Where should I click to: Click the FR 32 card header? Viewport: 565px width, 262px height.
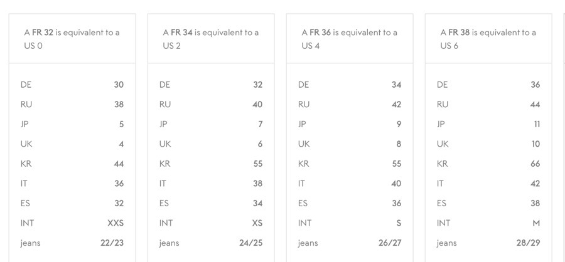coord(72,39)
